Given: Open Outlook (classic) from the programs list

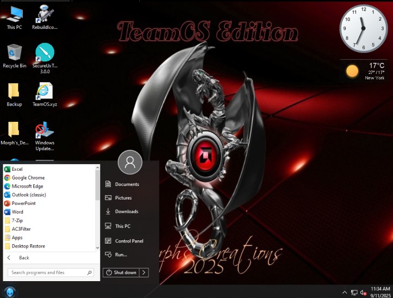Looking at the screenshot, I should tap(49, 195).
